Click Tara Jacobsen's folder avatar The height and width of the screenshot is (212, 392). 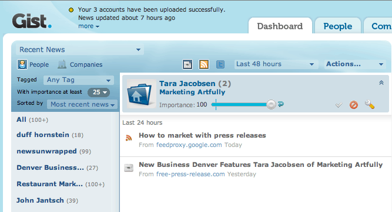(141, 94)
